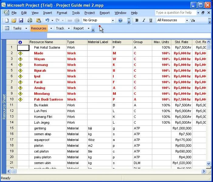Click the horizontal scrollbar right arrow
This screenshot has width=213, height=182.
point(204,171)
